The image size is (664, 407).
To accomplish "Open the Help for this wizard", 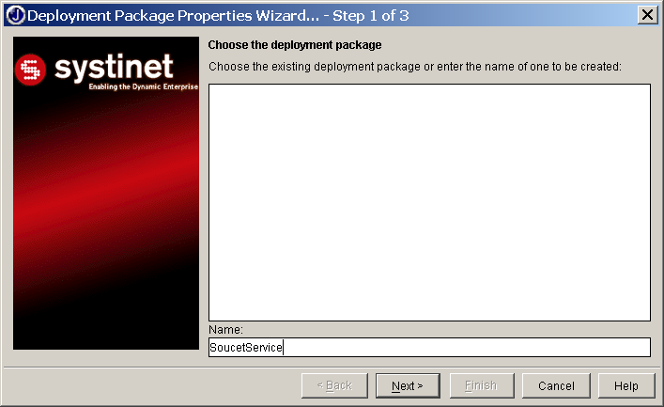I will pos(626,385).
